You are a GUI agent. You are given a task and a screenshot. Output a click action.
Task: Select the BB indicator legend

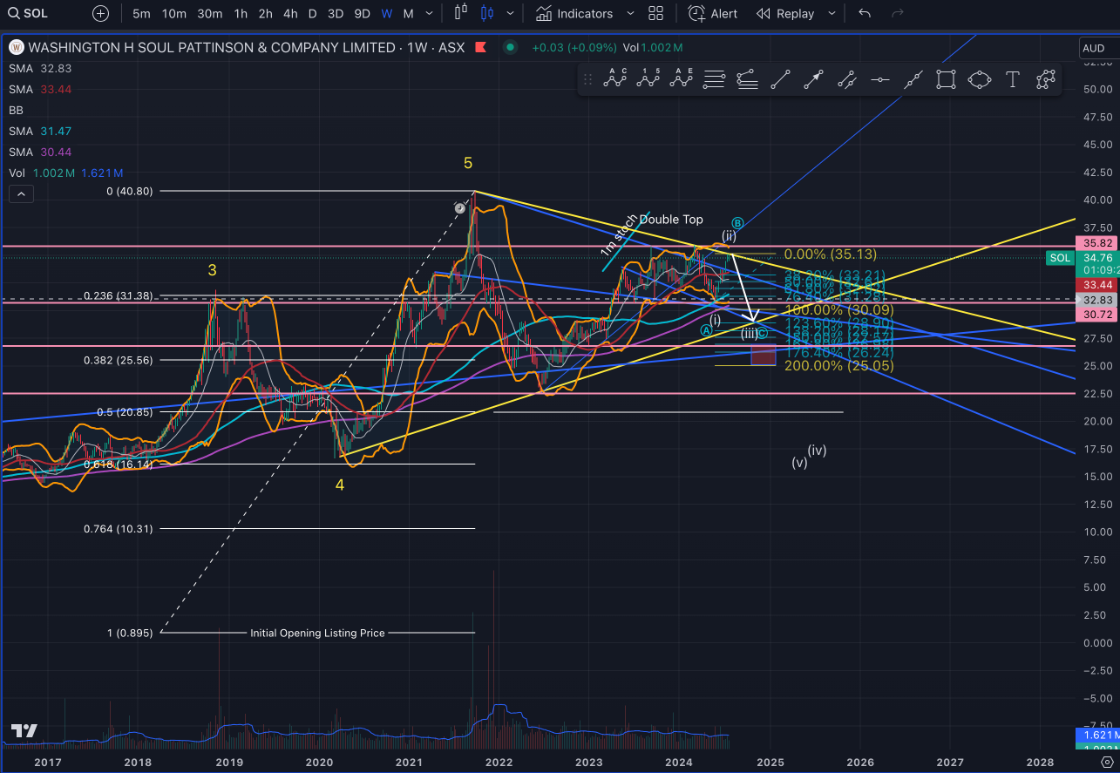click(x=16, y=110)
